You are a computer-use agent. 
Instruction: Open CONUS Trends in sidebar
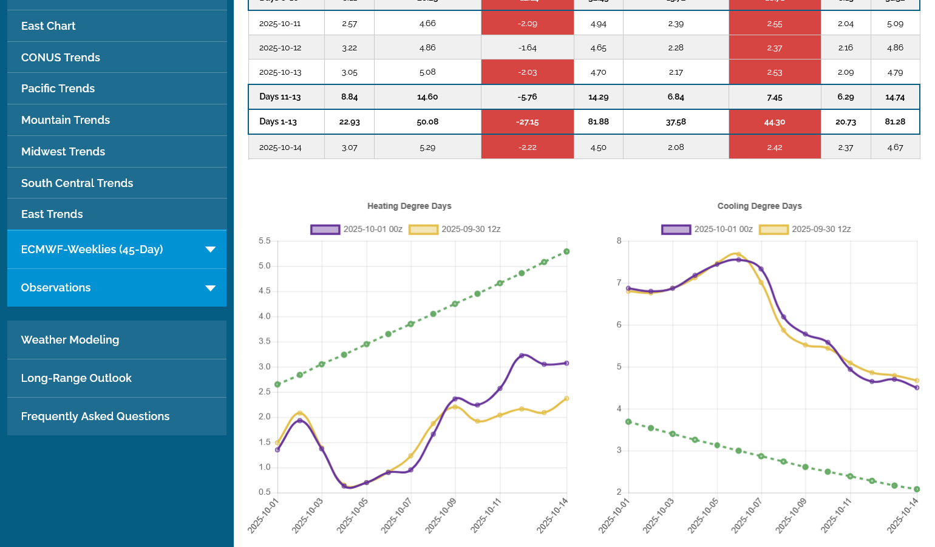[x=61, y=58]
